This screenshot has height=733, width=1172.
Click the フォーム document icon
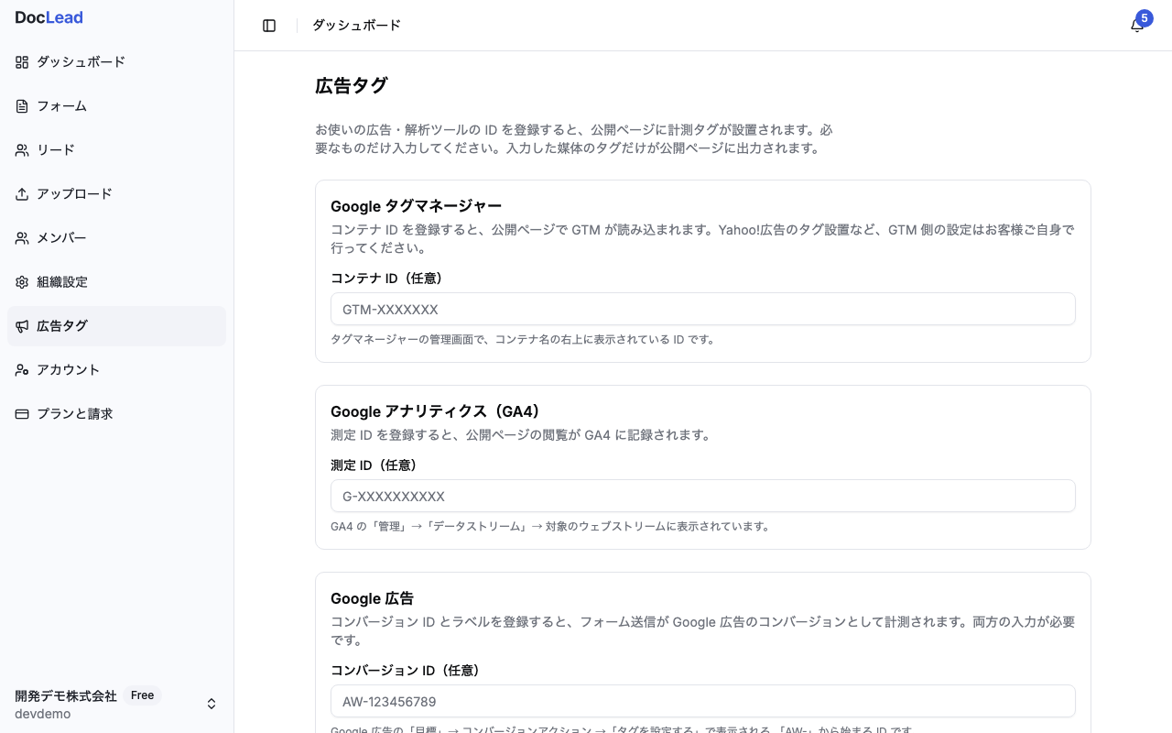(22, 106)
